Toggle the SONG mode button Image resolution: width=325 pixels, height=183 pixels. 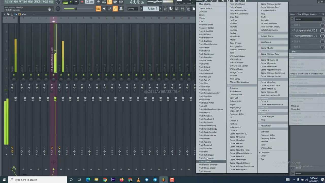pyautogui.click(x=65, y=3)
